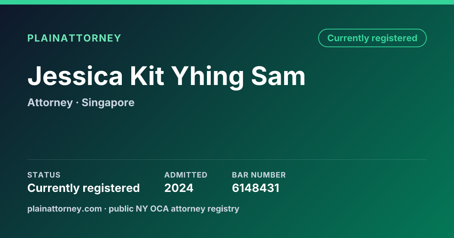Click the word Kit in the name
This screenshot has height=238, width=454.
(x=147, y=76)
